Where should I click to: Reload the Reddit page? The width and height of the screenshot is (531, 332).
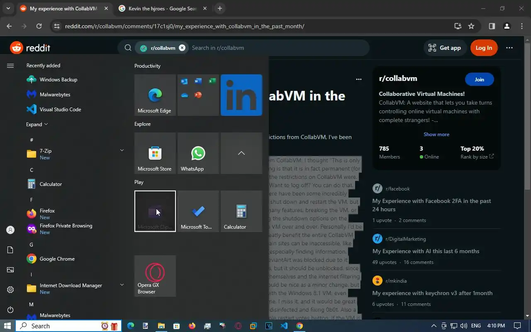click(39, 26)
